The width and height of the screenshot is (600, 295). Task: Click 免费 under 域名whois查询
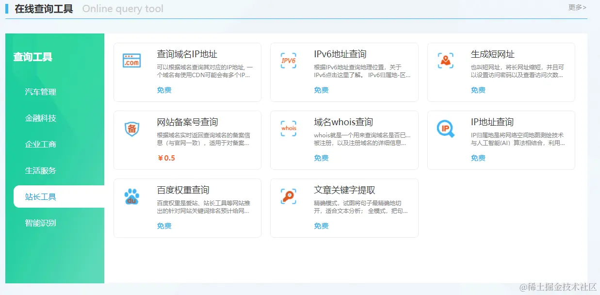[x=321, y=158]
